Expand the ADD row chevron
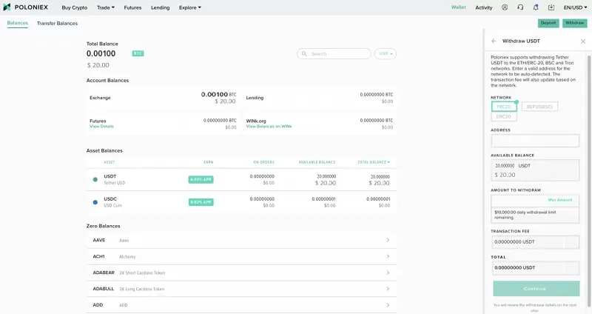 (388, 305)
